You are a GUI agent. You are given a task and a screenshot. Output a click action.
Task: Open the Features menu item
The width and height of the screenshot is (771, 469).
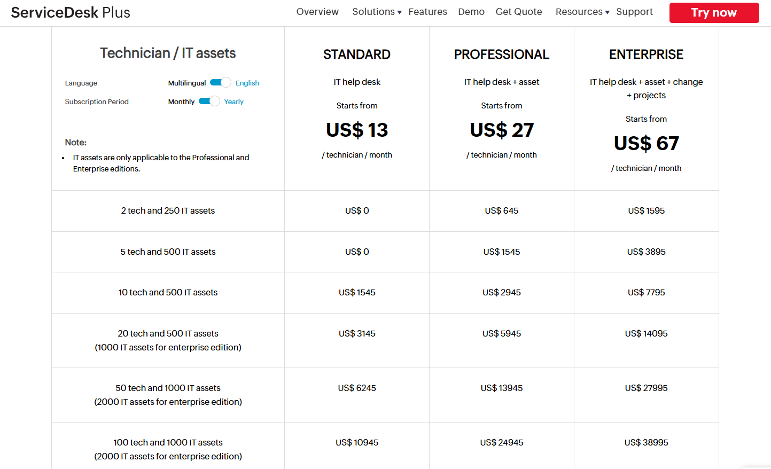(x=427, y=12)
